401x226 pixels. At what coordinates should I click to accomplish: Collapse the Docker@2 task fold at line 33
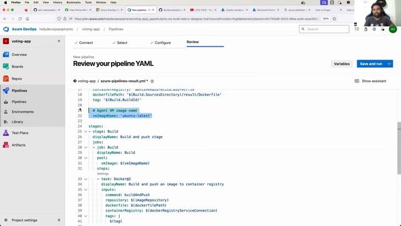tap(86, 179)
